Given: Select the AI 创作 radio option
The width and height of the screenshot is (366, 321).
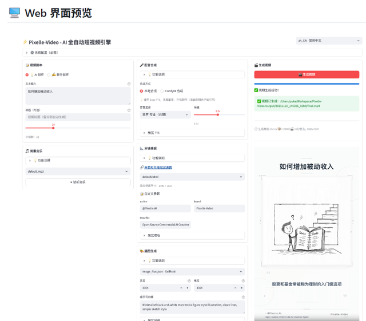Looking at the screenshot, I should pos(27,75).
